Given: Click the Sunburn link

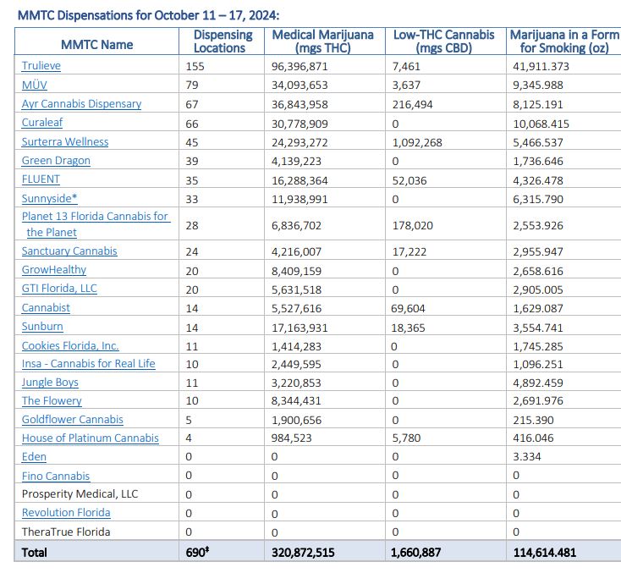Looking at the screenshot, I should 42,326.
